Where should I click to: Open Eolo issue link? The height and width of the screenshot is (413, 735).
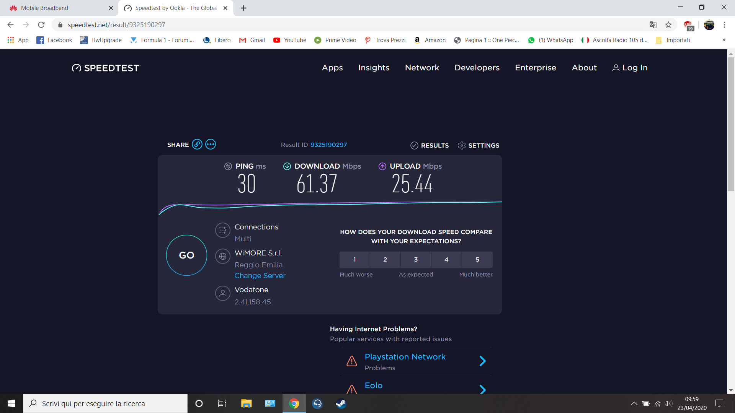pyautogui.click(x=374, y=385)
